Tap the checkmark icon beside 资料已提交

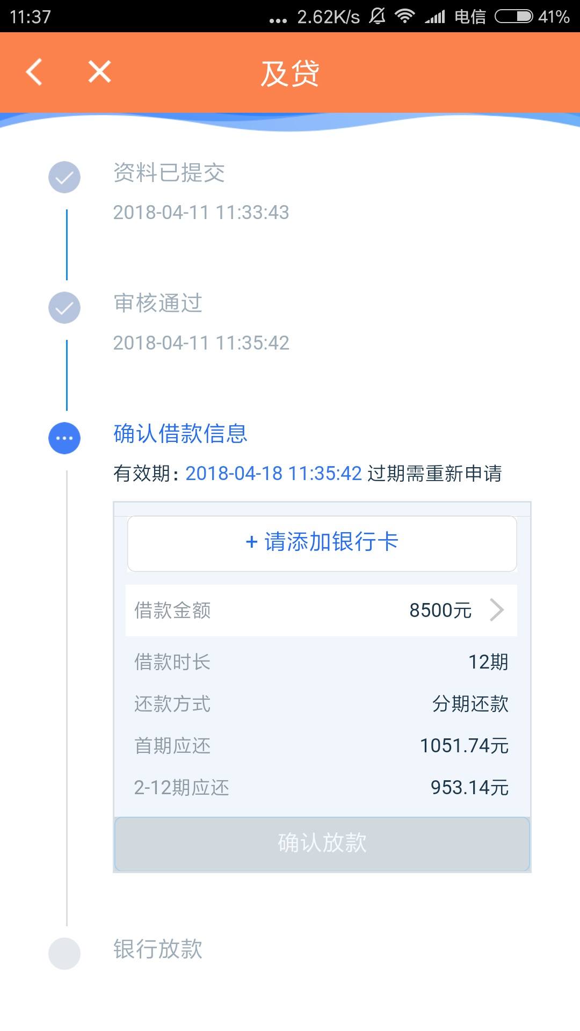click(64, 177)
